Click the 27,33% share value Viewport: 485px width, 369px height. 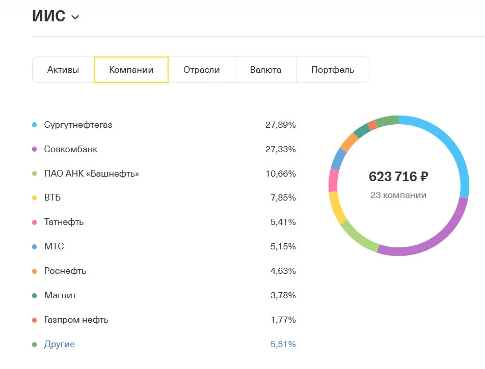tap(281, 149)
